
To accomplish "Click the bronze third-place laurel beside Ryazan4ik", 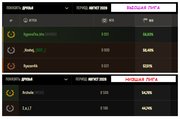I will tap(11, 66).
